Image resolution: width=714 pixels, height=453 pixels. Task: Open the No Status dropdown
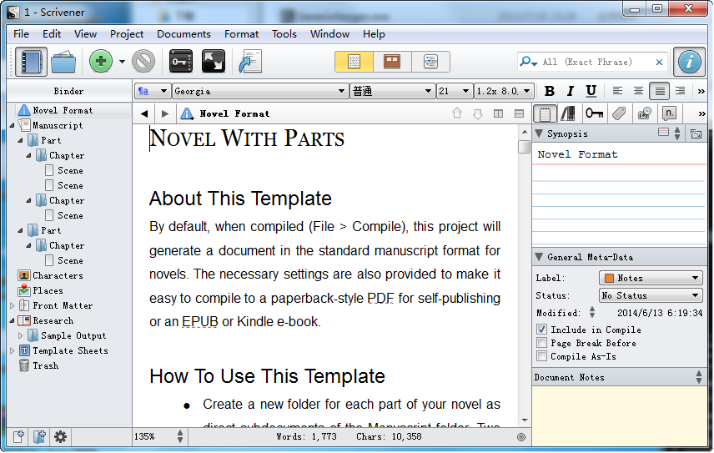(651, 295)
